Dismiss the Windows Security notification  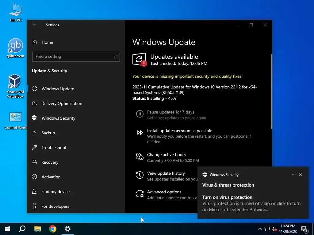click(301, 174)
